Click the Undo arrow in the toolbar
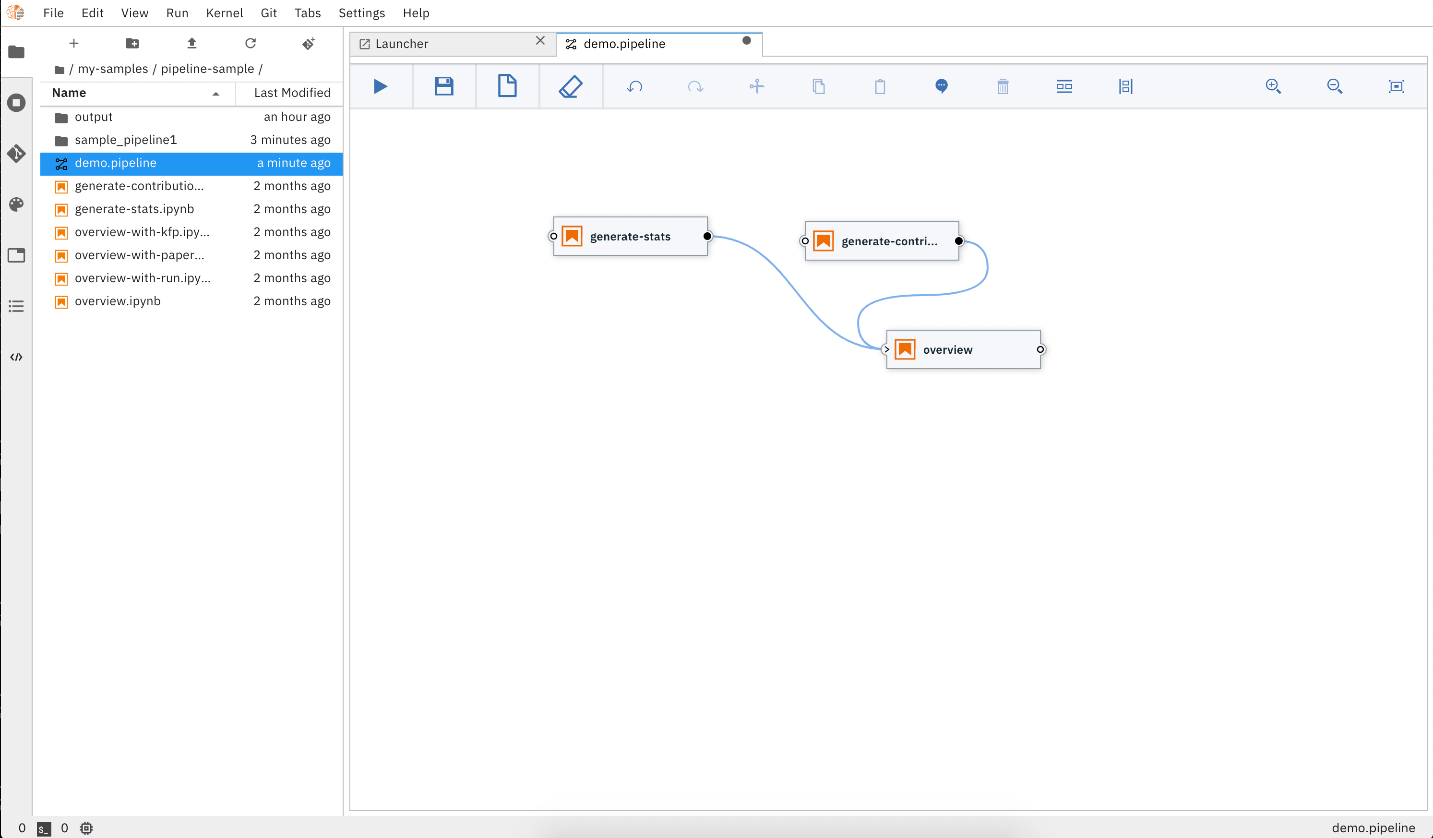This screenshot has width=1433, height=838. [634, 86]
